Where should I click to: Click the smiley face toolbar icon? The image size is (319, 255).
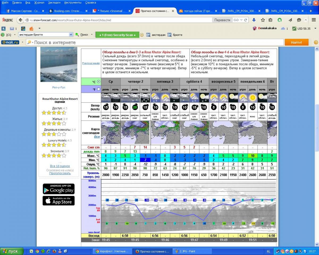142,35
